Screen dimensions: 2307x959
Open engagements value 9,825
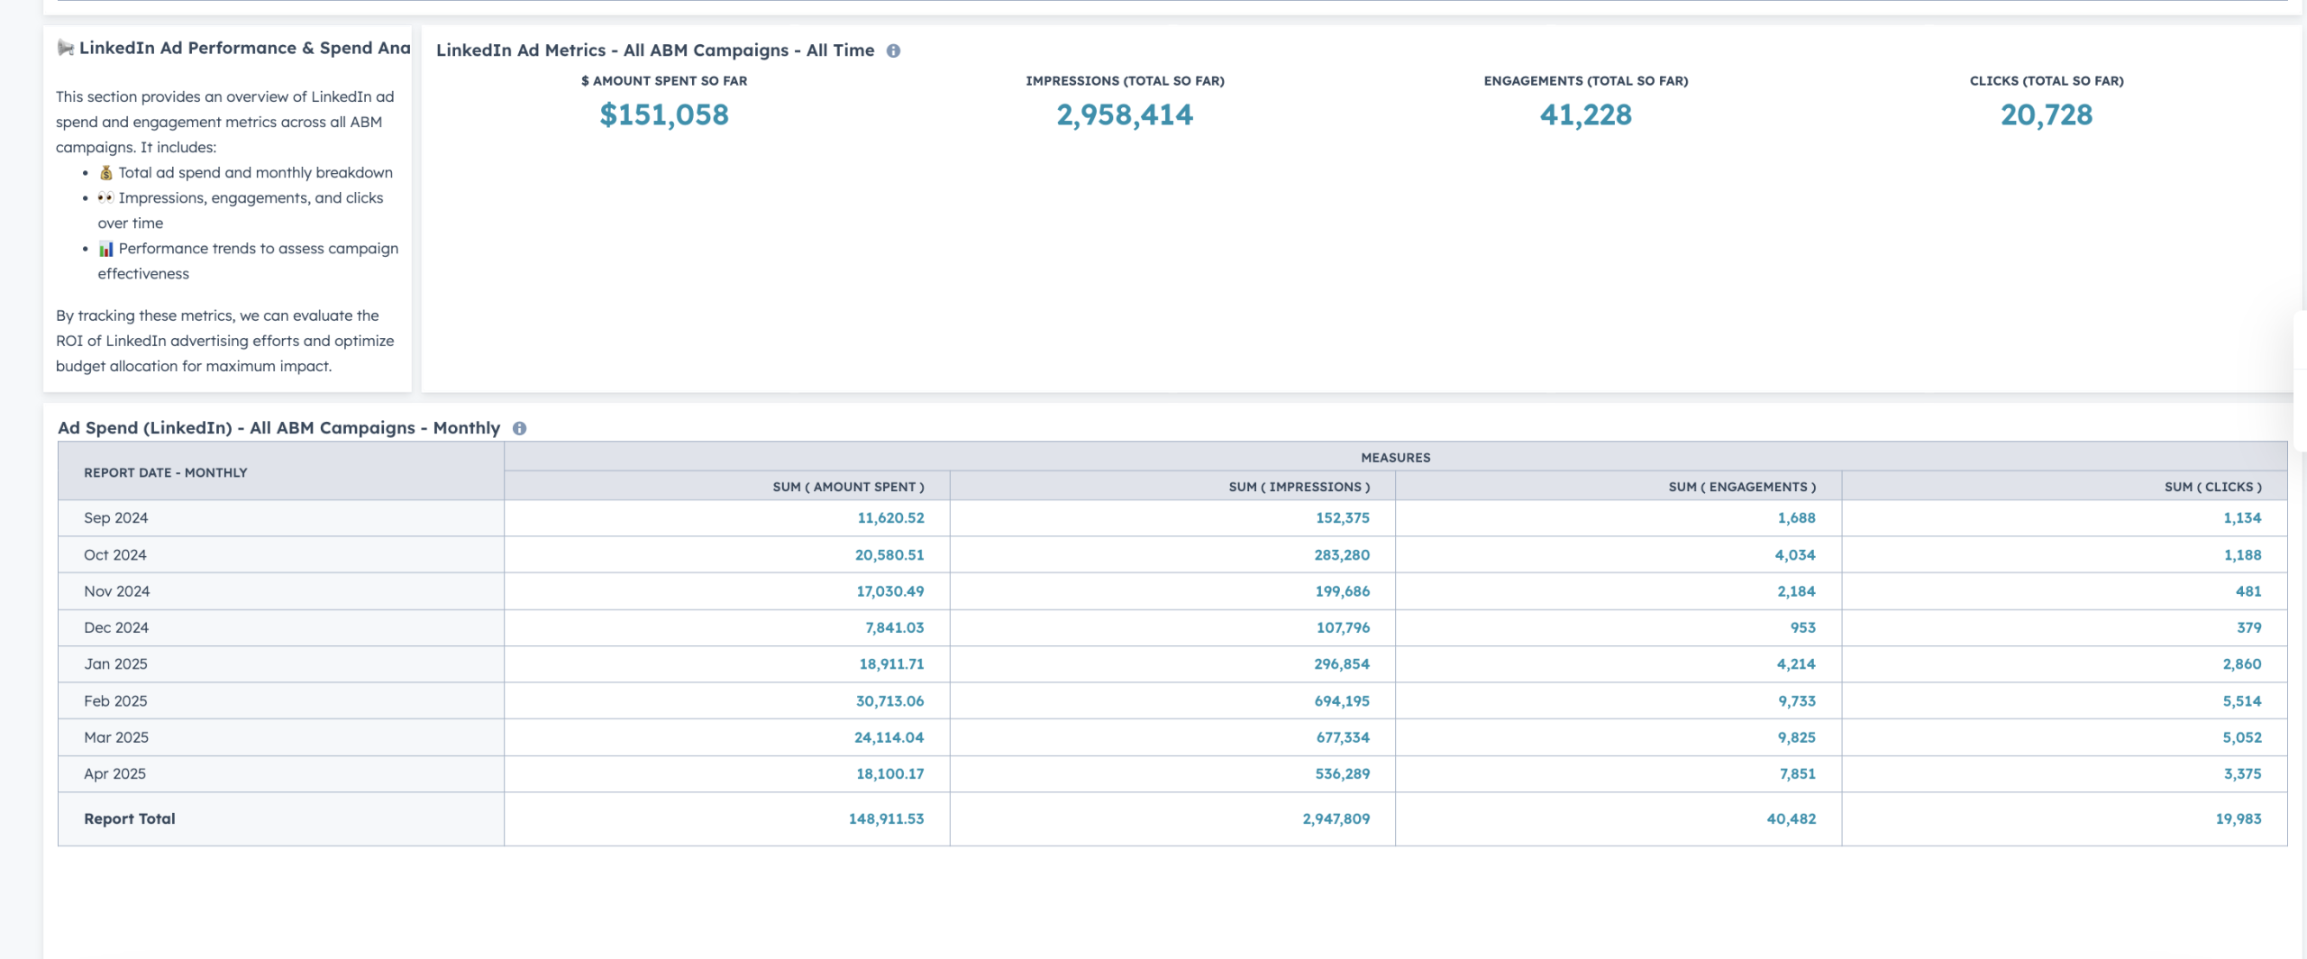[x=1797, y=737]
